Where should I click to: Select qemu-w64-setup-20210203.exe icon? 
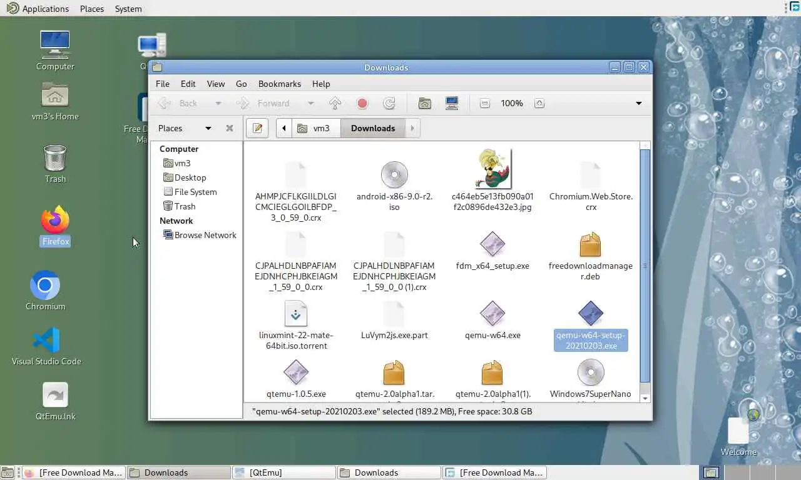pyautogui.click(x=591, y=314)
